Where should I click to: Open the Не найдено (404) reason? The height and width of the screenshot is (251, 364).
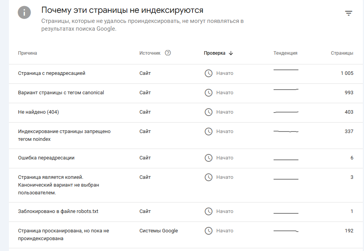point(38,112)
